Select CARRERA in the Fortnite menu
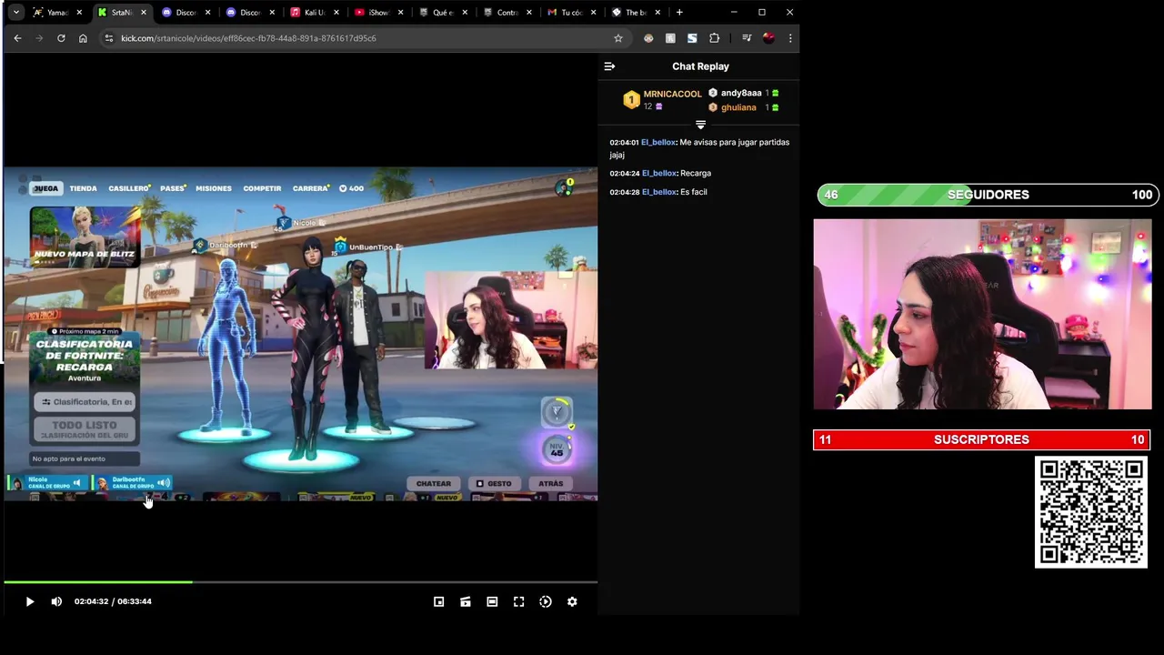Viewport: 1164px width, 655px height. [x=310, y=188]
